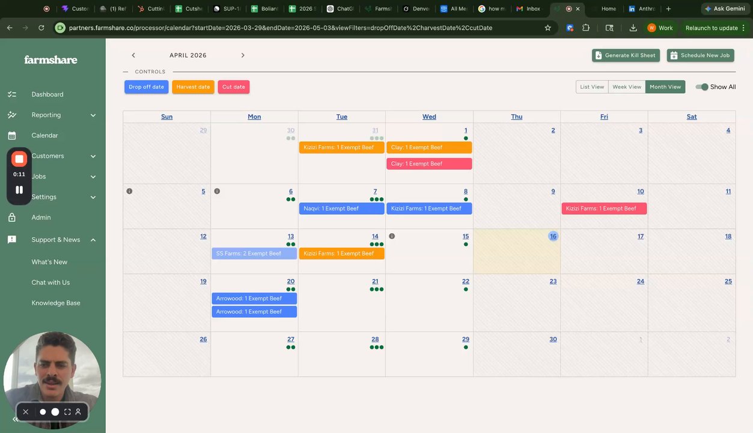Open SS Farms: 2 Exempt Beef event
This screenshot has width=753, height=433.
point(254,254)
